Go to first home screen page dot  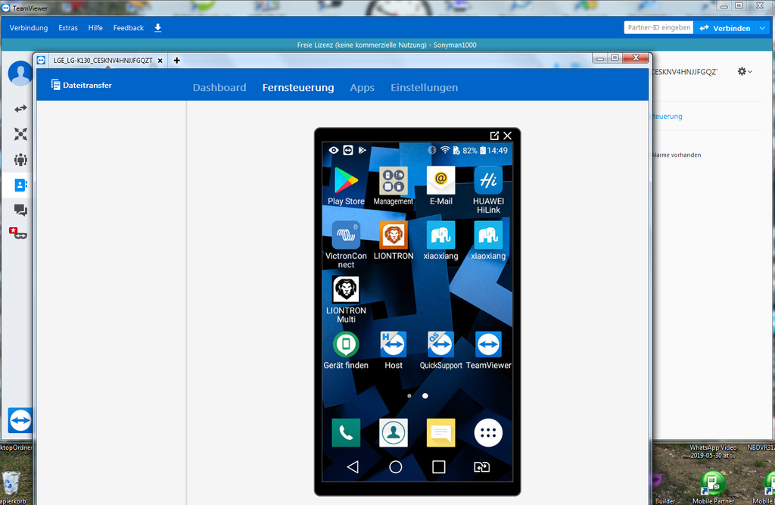coord(409,396)
